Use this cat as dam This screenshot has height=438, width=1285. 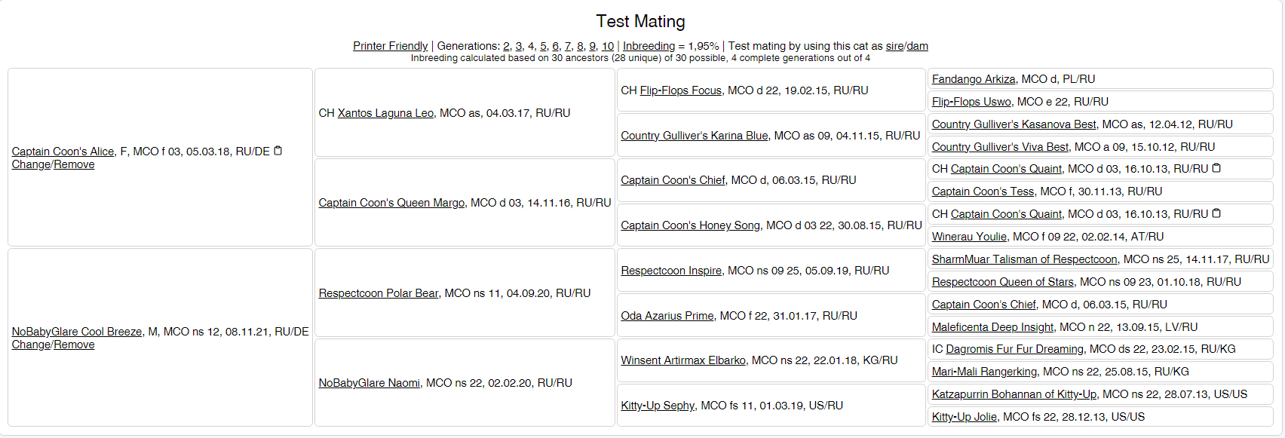[918, 46]
